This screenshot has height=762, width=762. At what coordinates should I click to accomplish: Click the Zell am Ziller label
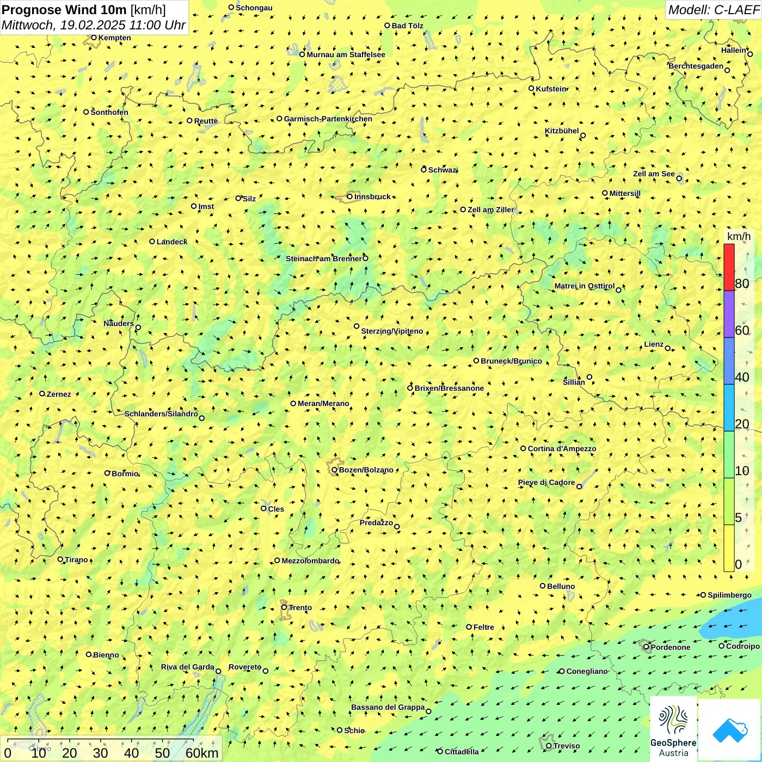pos(490,210)
